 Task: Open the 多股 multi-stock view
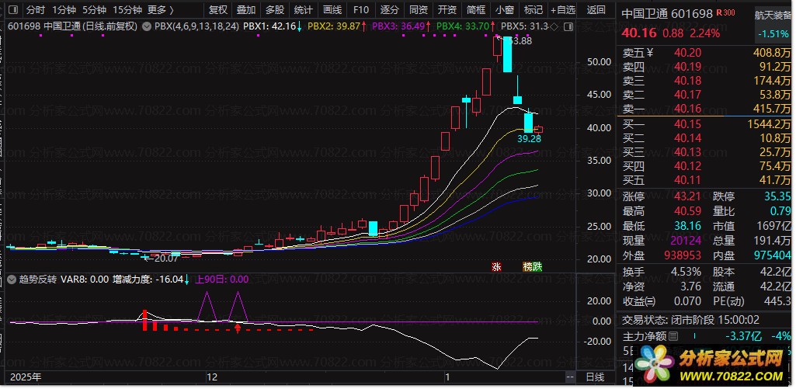click(x=275, y=9)
